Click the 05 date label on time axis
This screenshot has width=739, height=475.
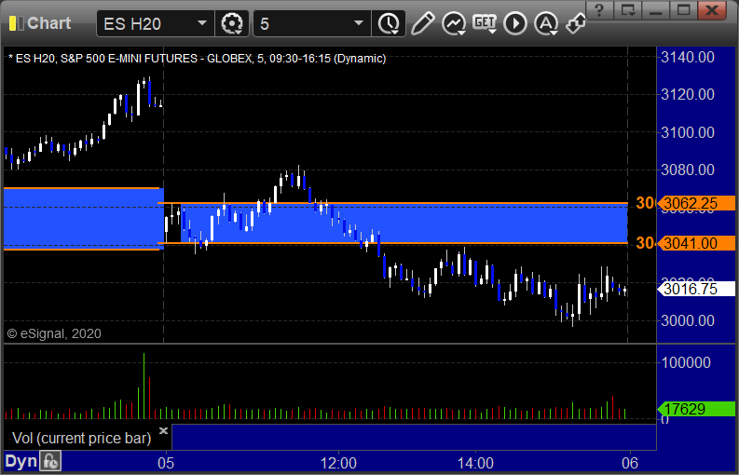coord(166,463)
